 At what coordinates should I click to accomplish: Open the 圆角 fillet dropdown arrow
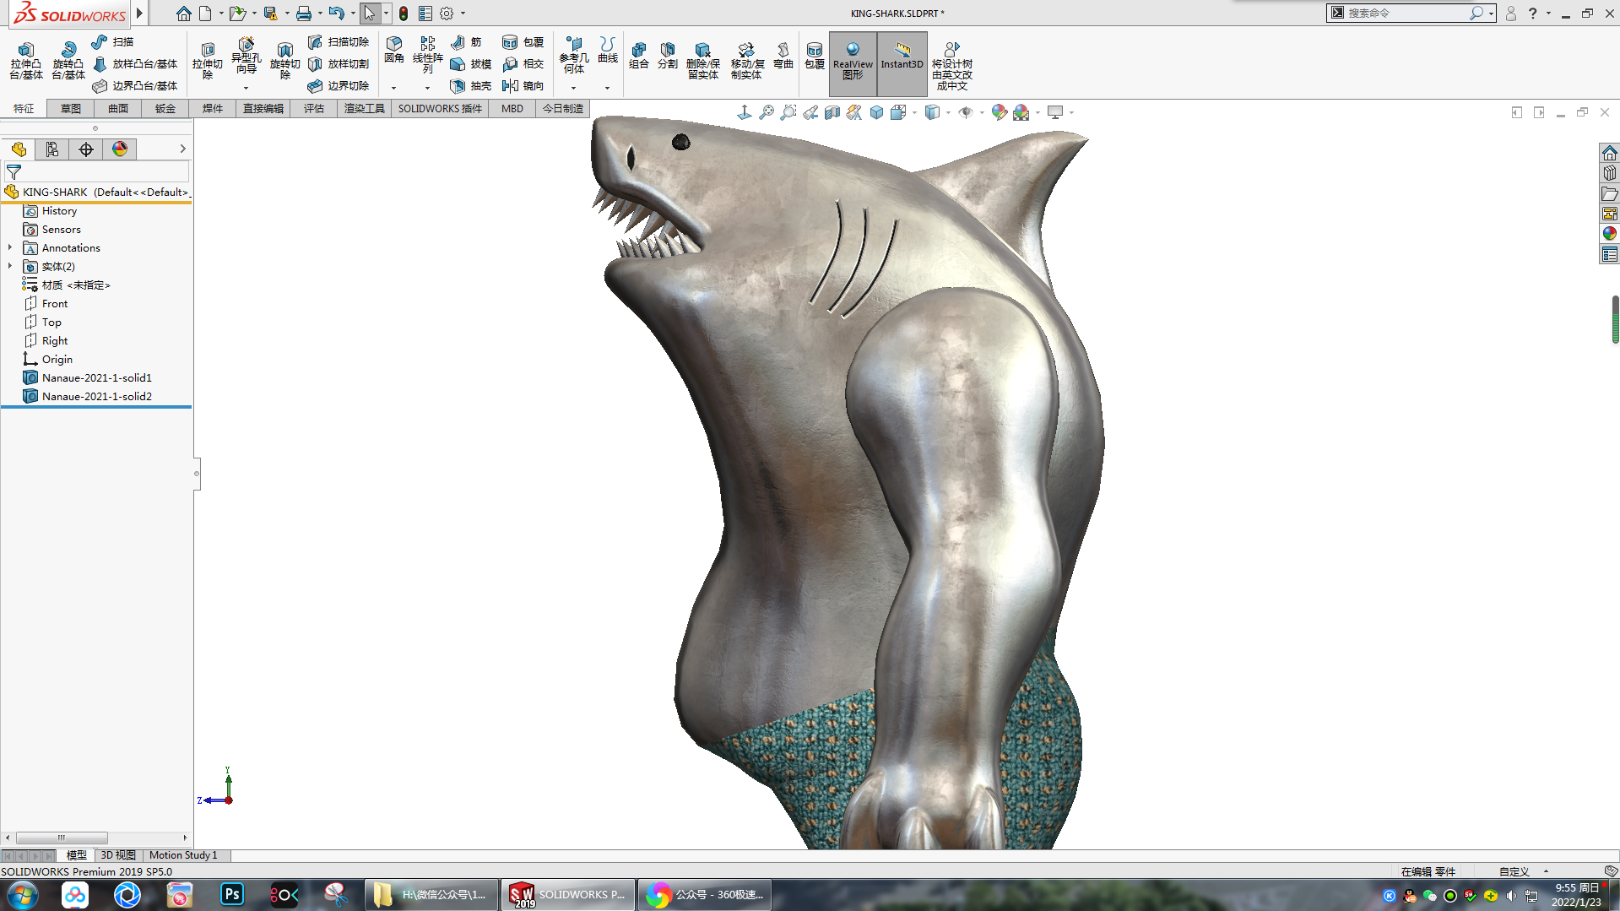click(393, 88)
